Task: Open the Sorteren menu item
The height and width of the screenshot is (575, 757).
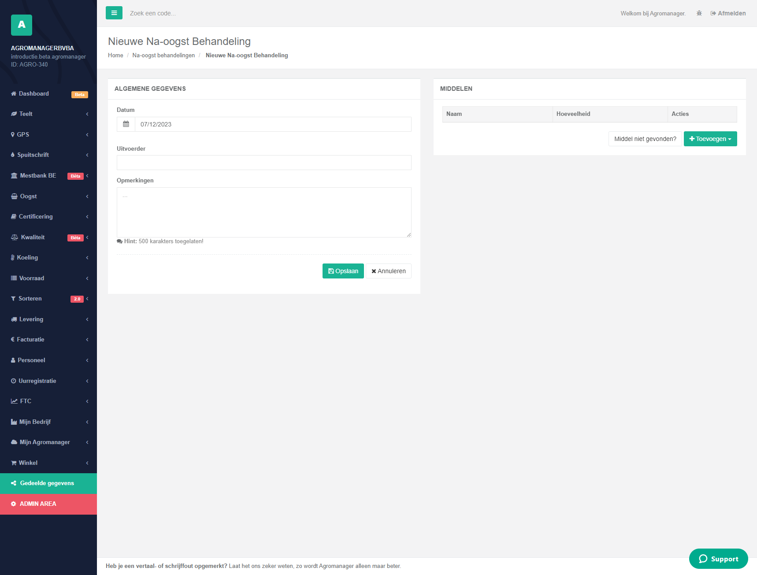Action: [48, 298]
